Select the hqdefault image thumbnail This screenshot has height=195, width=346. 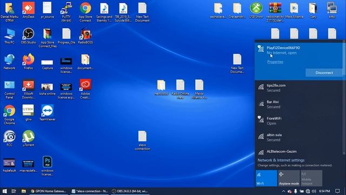pos(9,165)
